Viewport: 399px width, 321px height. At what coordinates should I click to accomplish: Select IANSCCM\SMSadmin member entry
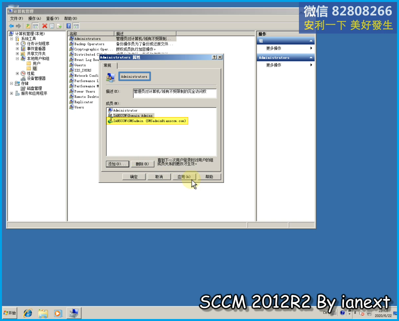tap(147, 121)
